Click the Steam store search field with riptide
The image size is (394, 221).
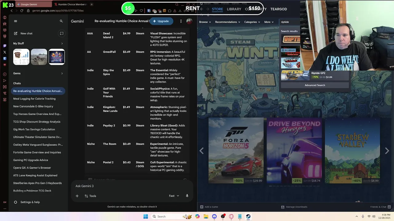pyautogui.click(x=289, y=22)
